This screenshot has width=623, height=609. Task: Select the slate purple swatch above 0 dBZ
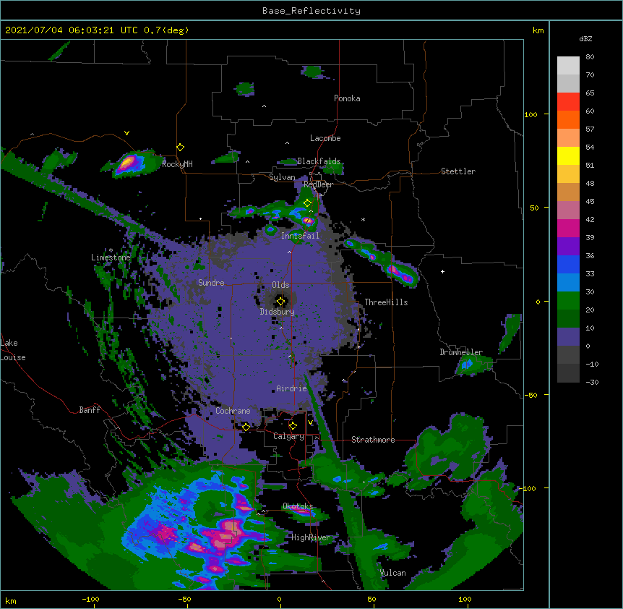click(x=568, y=337)
